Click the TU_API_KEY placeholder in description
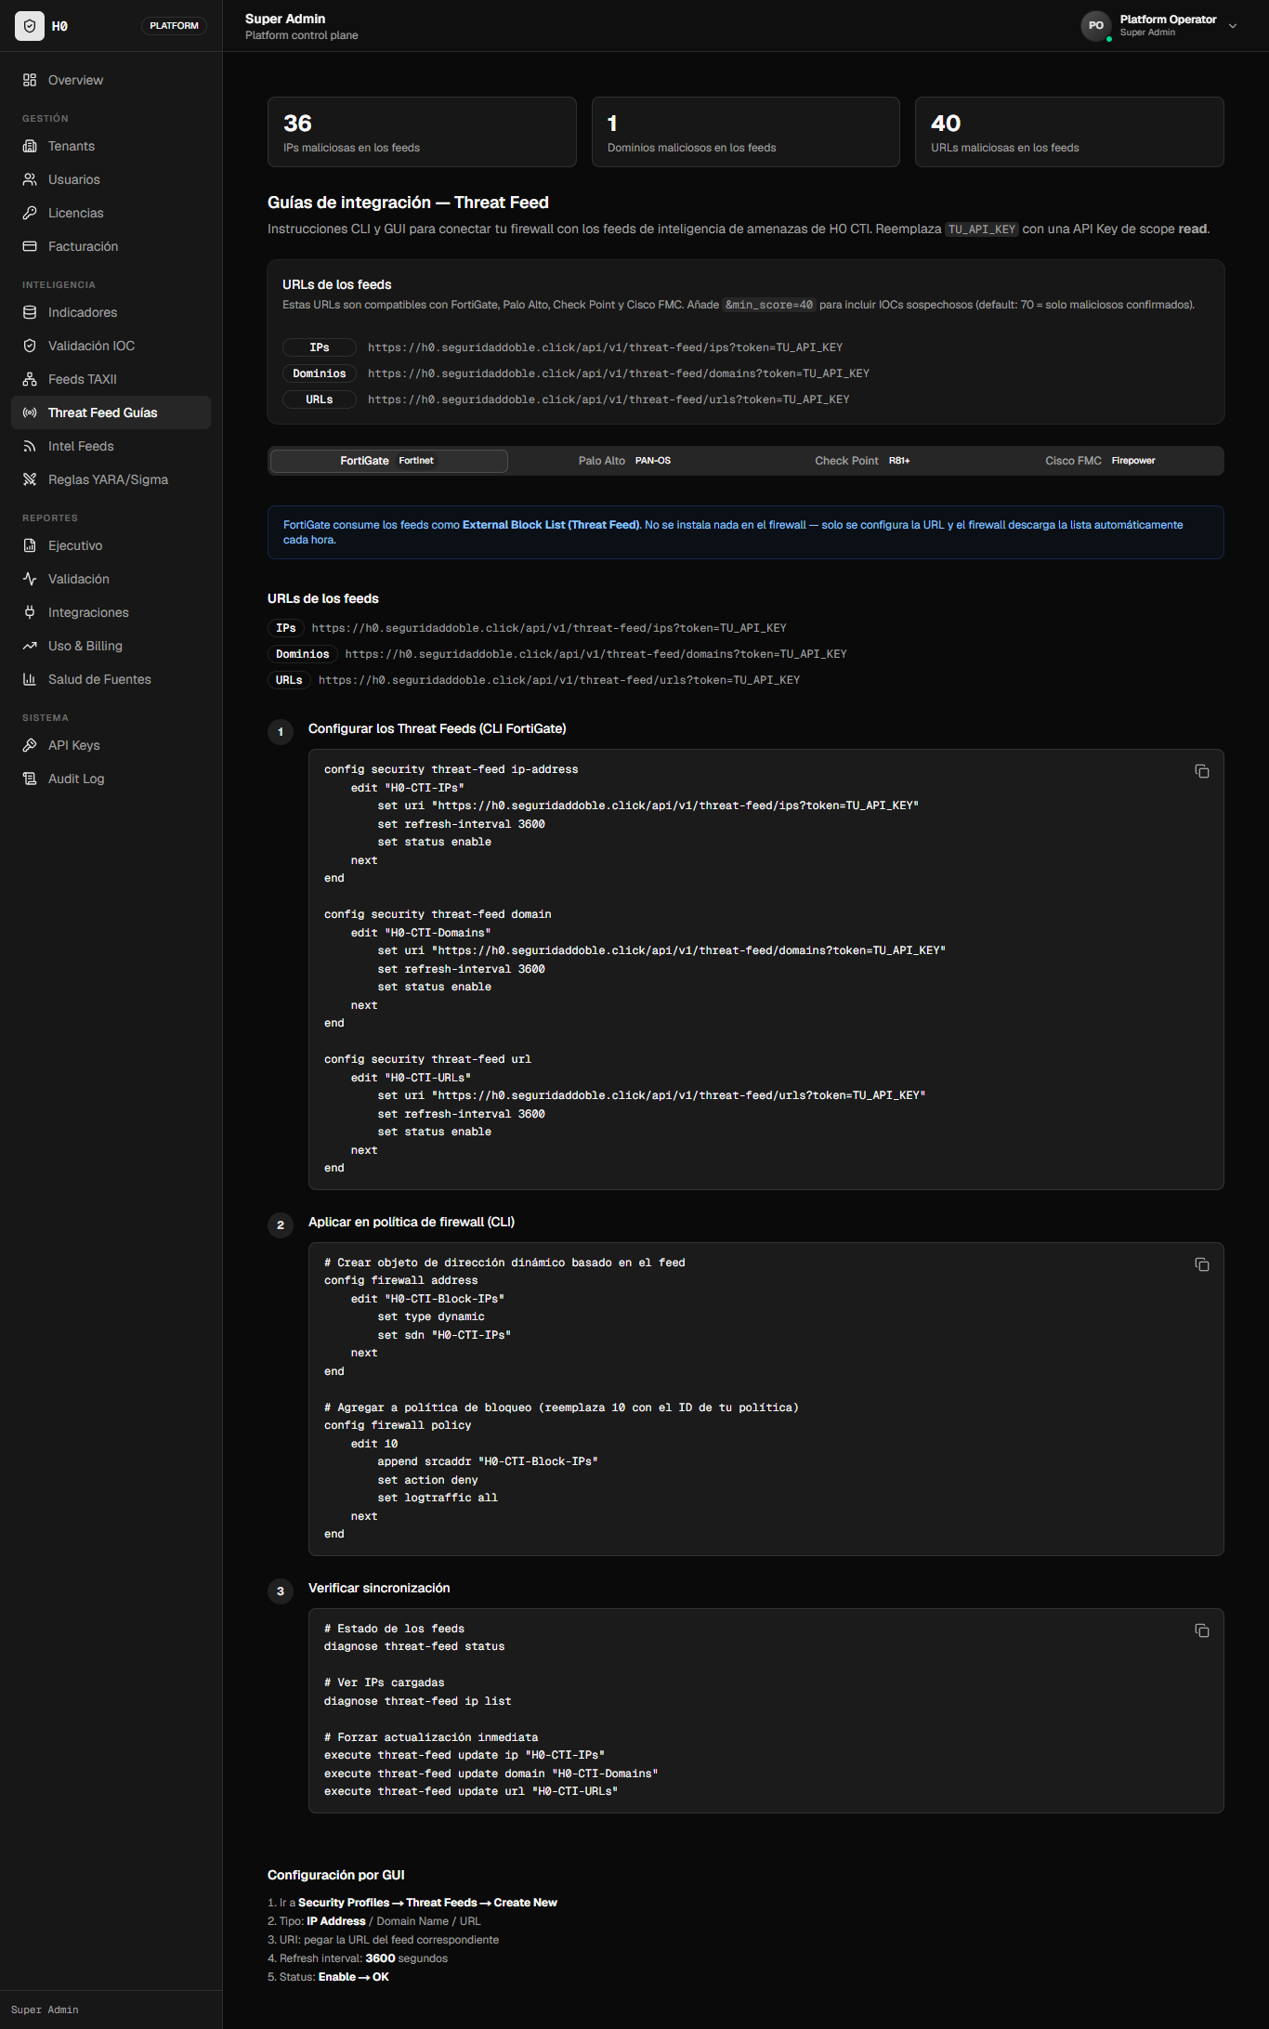The height and width of the screenshot is (2029, 1269). 982,229
